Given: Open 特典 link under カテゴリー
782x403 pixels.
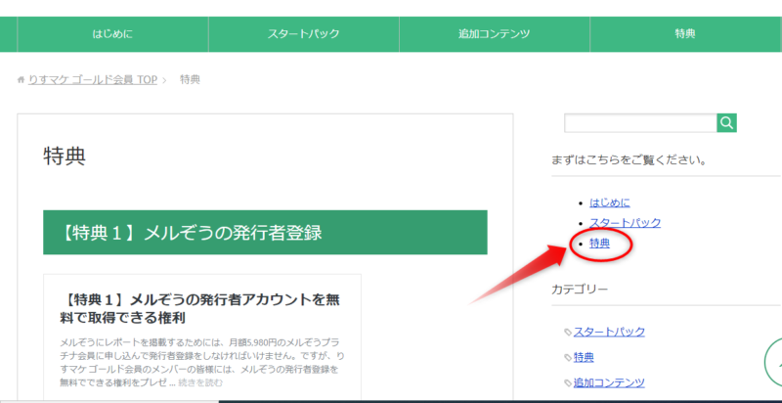Looking at the screenshot, I should click(584, 357).
